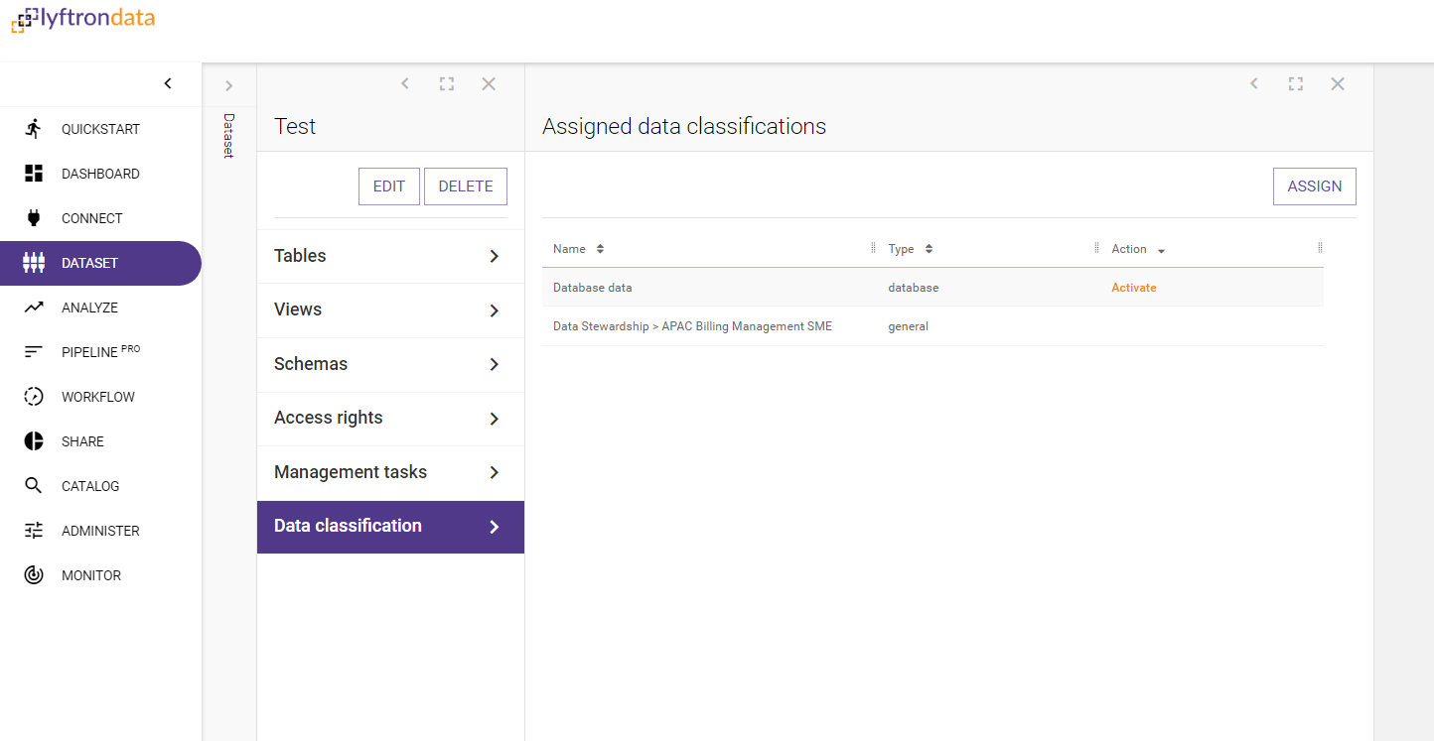This screenshot has height=741, width=1434.
Task: Open Monitor menu item
Action: pyautogui.click(x=100, y=575)
